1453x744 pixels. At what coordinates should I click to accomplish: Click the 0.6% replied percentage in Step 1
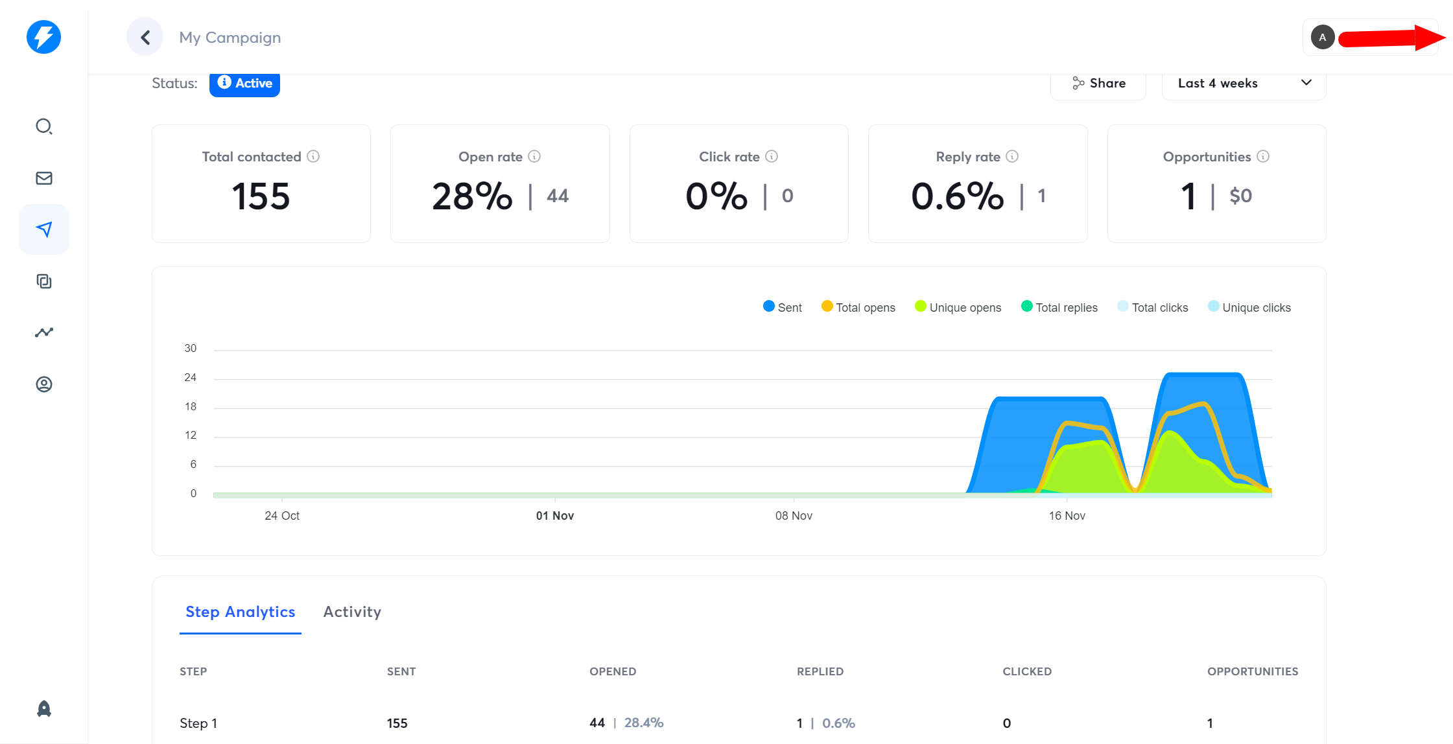(839, 723)
